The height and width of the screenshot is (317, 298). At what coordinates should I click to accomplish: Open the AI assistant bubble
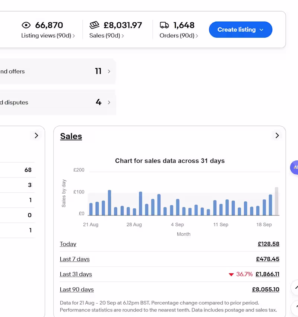295,167
